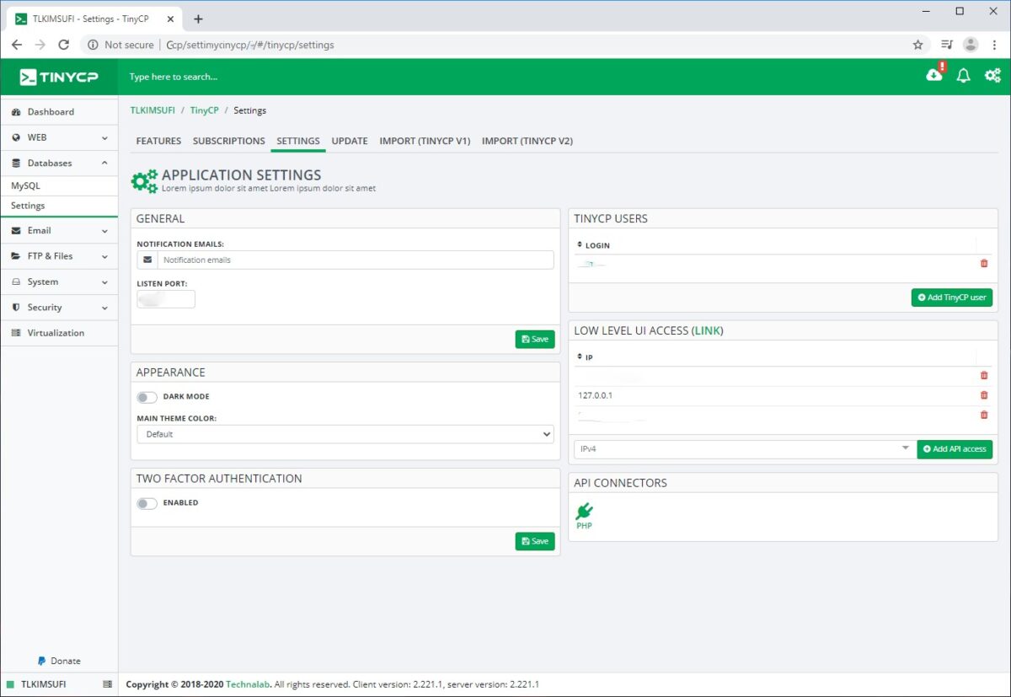Screen dimensions: 1011x697
Task: Open the Main Theme Color dropdown
Action: pyautogui.click(x=345, y=434)
